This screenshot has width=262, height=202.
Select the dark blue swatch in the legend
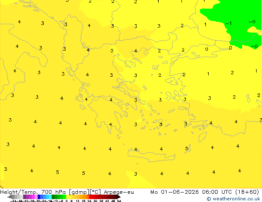click(39, 197)
